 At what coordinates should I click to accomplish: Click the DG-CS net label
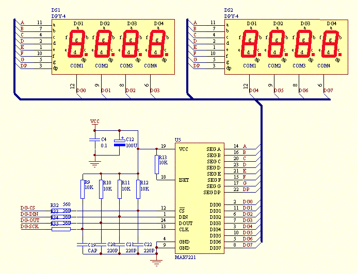28,208
